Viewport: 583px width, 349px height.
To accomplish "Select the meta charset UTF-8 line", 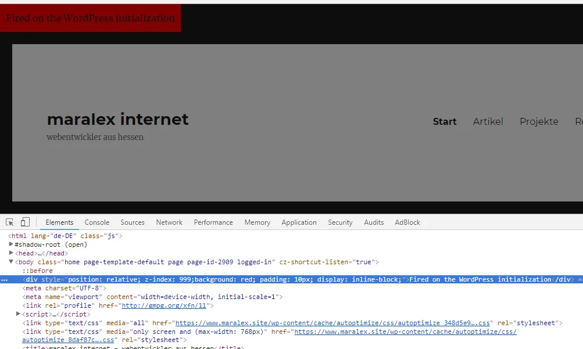I will point(65,288).
